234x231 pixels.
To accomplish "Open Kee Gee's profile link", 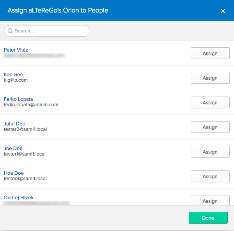I will click(13, 75).
